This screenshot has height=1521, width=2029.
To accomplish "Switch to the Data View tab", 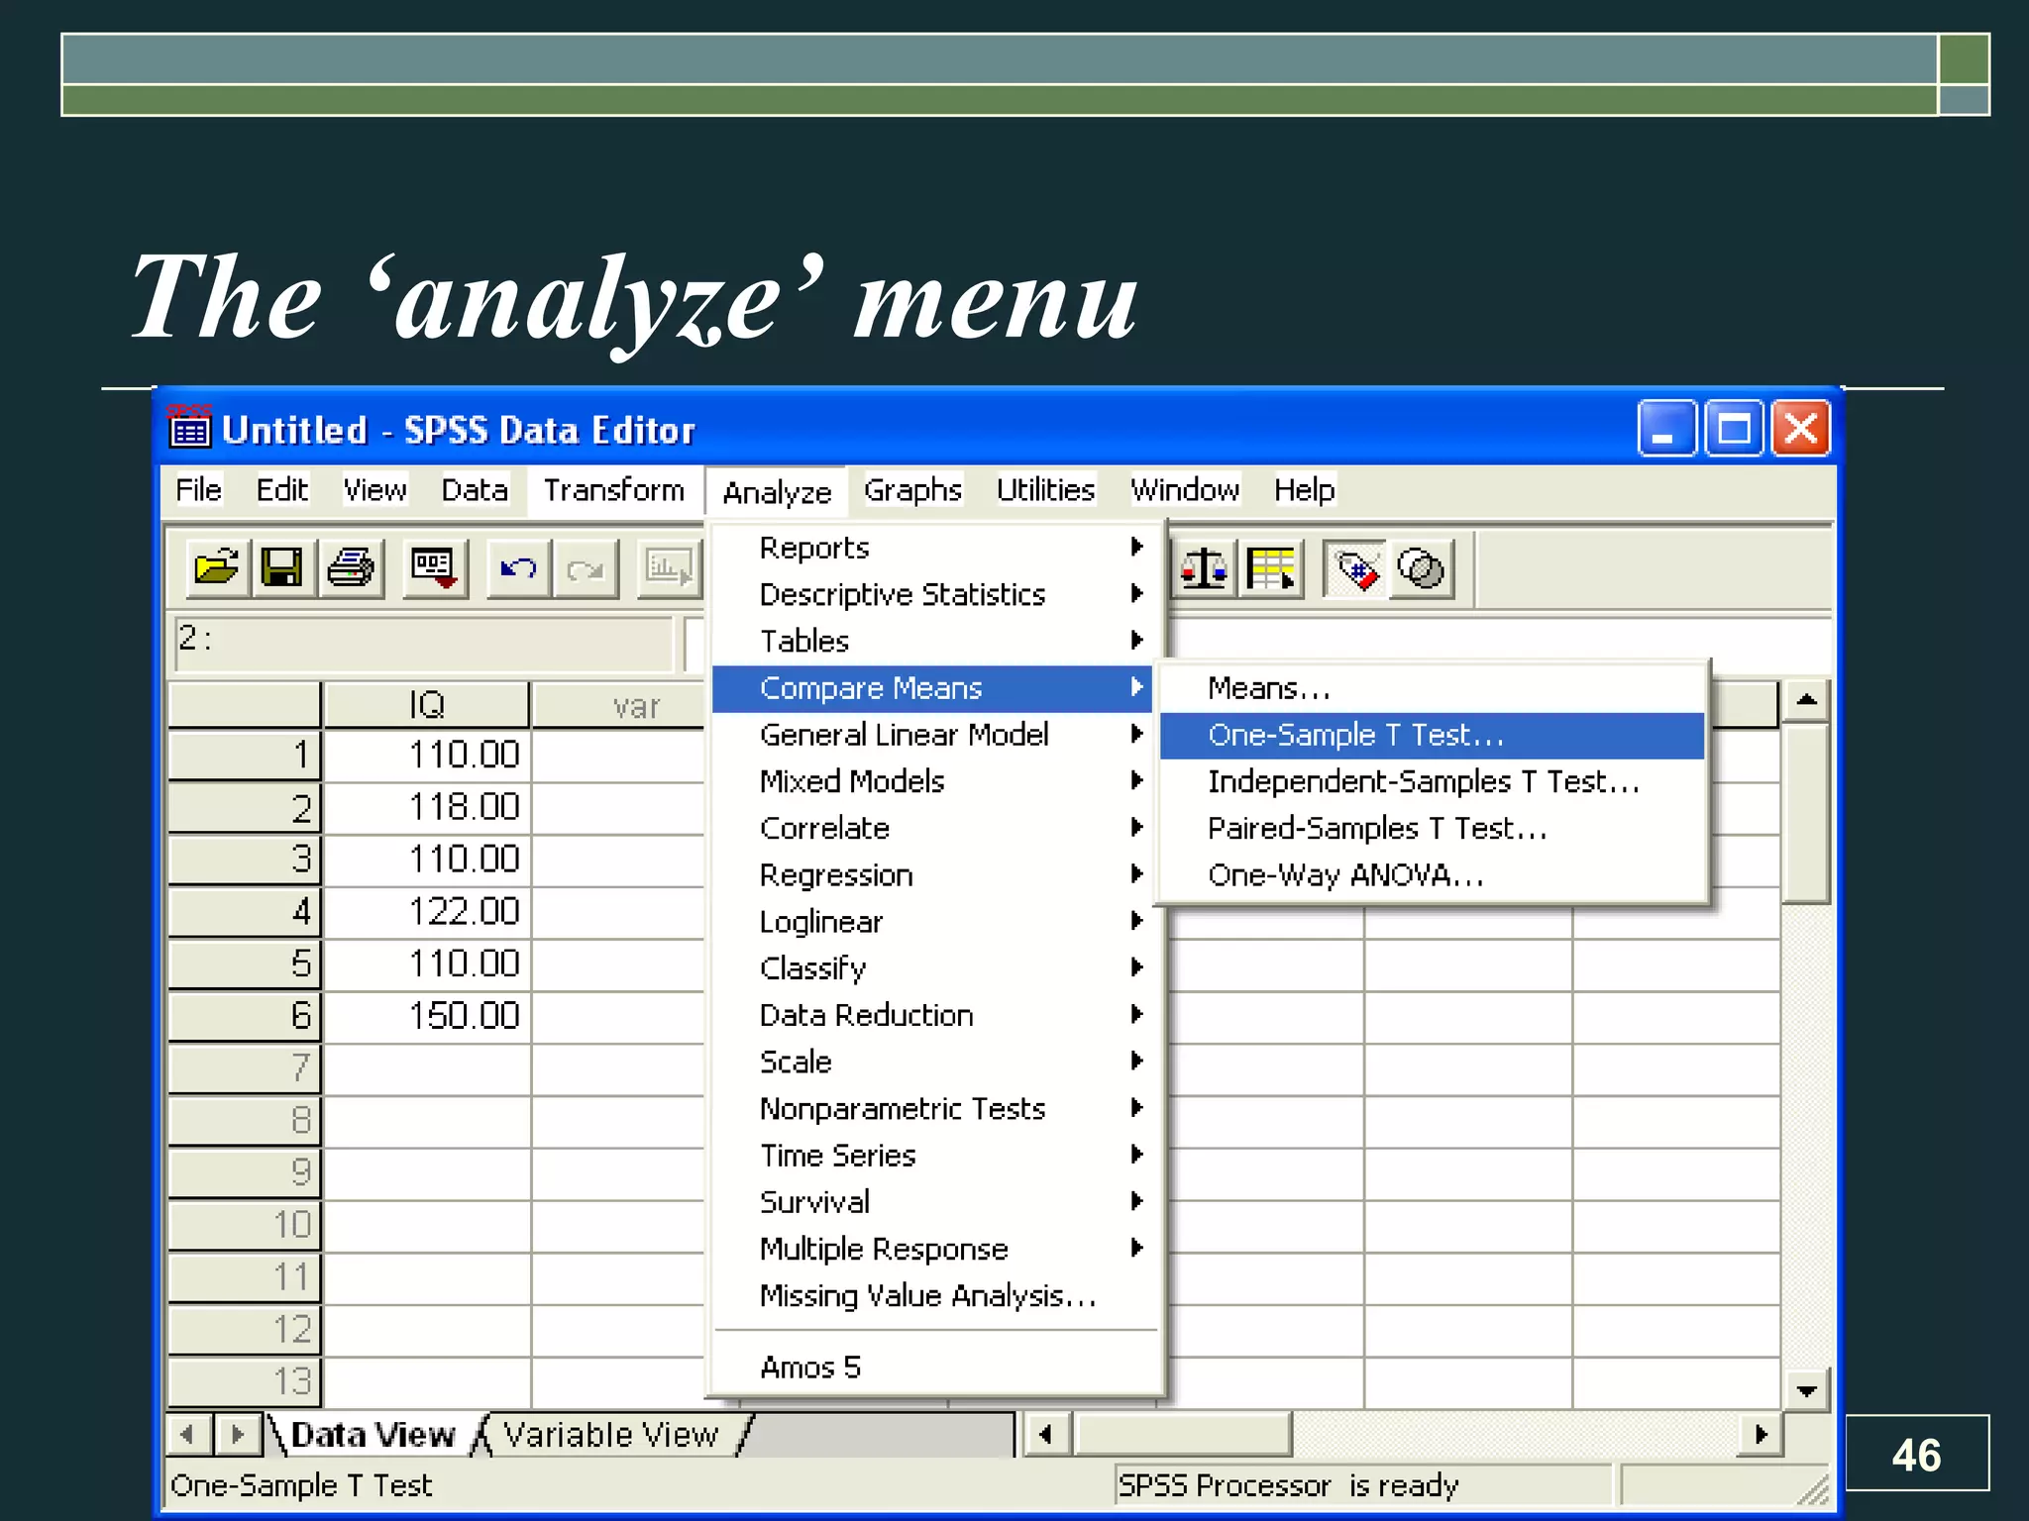I will tap(373, 1435).
